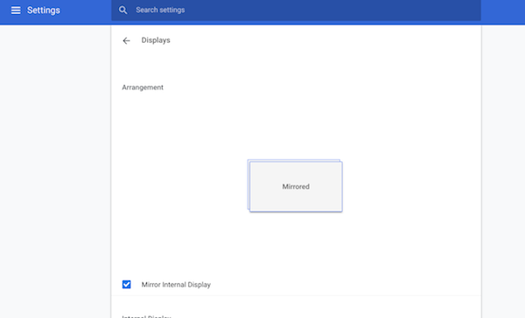Click the search magnifier icon
The image size is (525, 318).
point(122,10)
